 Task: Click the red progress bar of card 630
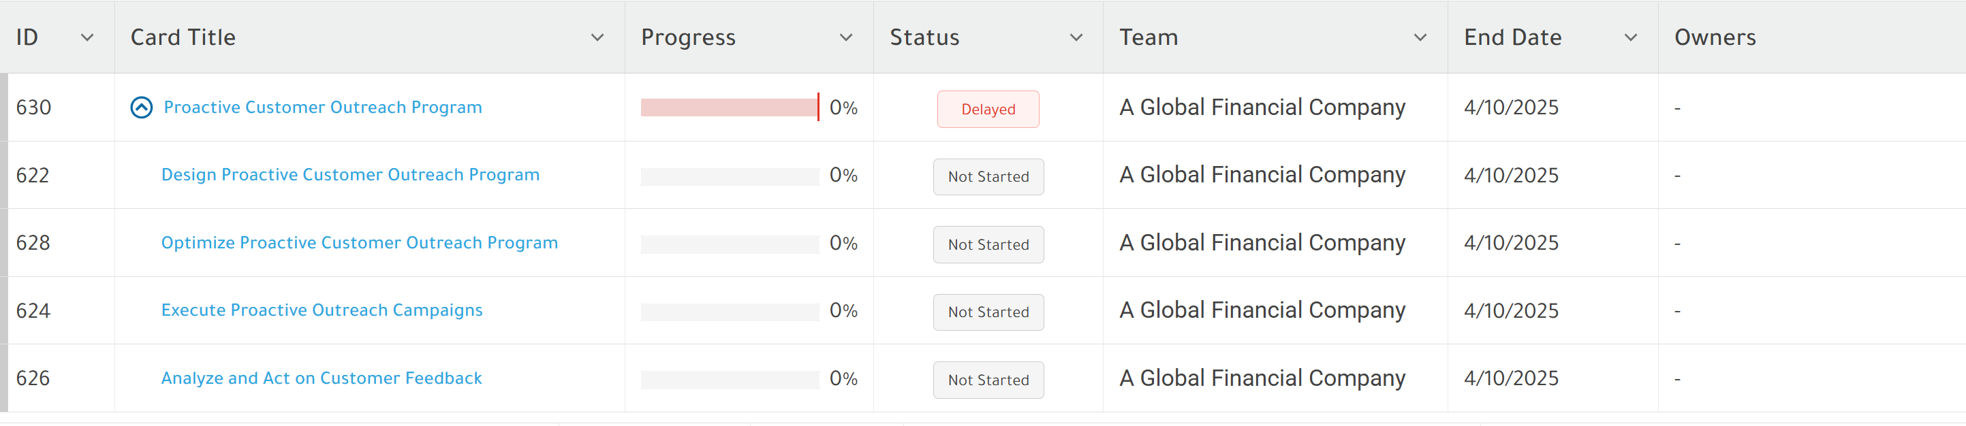730,108
